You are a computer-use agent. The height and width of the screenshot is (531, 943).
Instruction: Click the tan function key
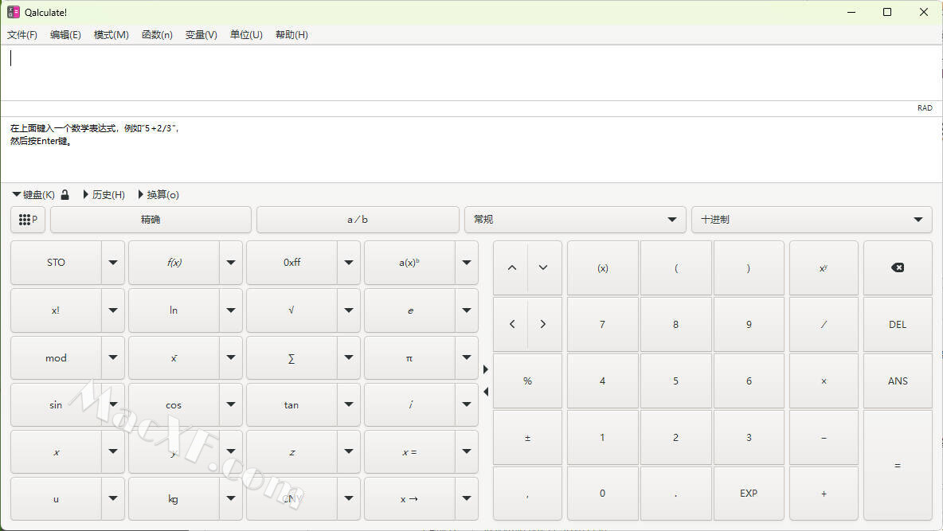[x=292, y=404]
